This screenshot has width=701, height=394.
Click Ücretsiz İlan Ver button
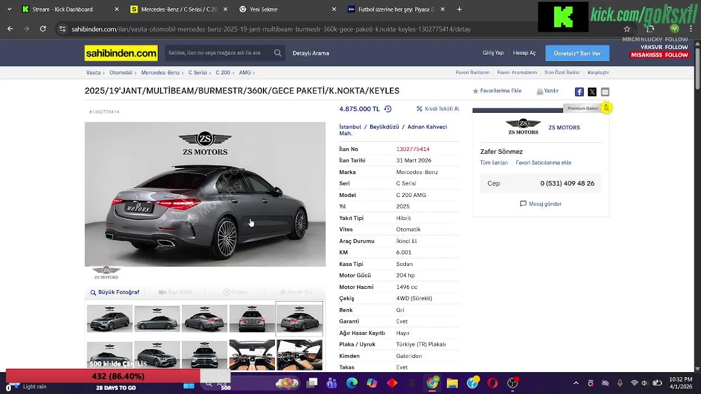(577, 53)
